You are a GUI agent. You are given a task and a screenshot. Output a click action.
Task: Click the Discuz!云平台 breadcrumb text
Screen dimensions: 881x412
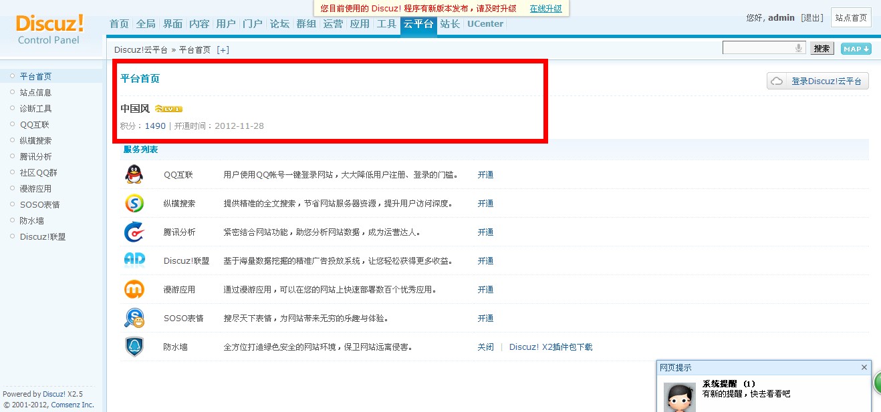click(x=141, y=50)
